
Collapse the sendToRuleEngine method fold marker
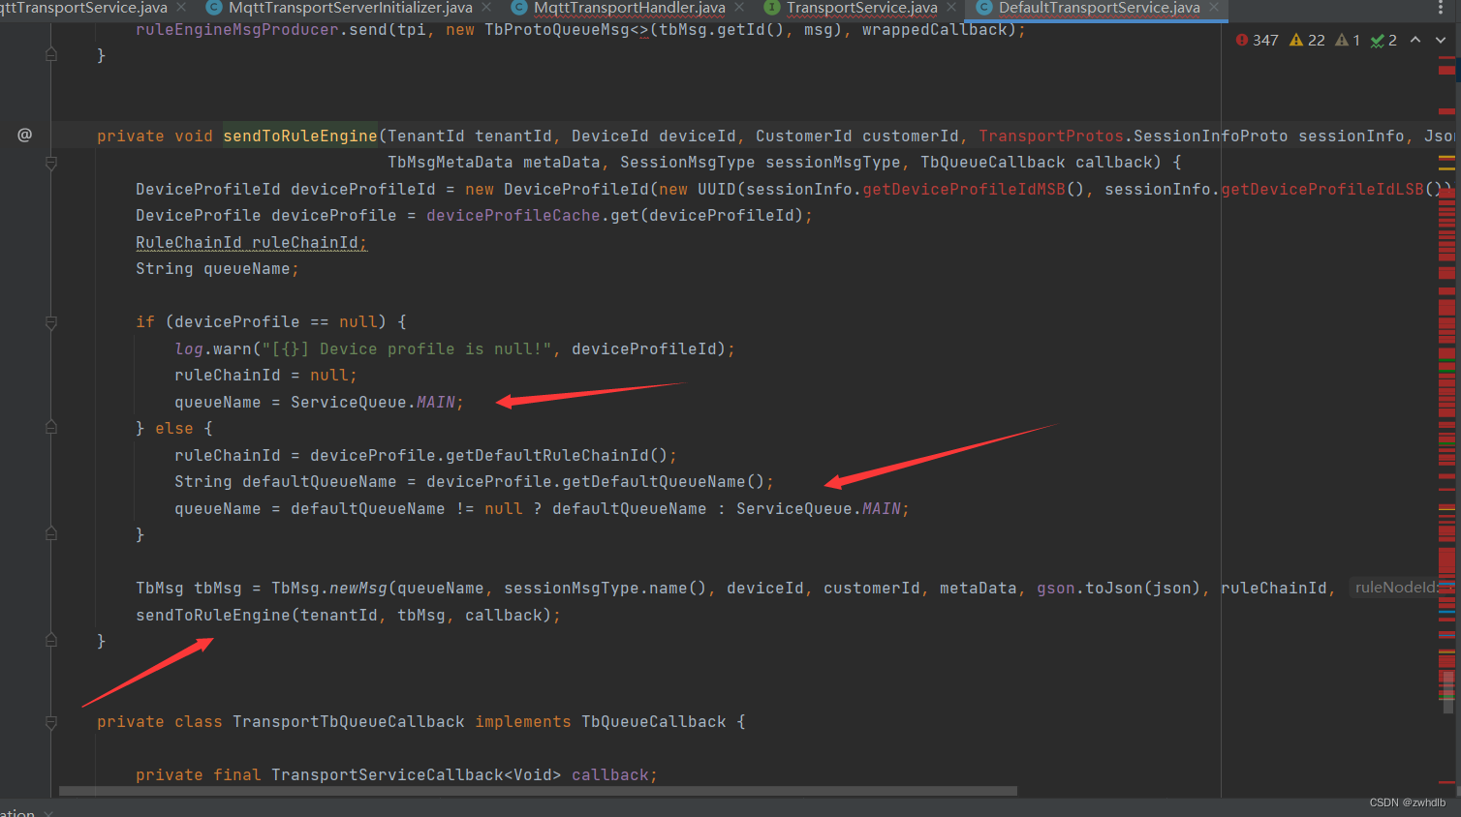pyautogui.click(x=51, y=163)
